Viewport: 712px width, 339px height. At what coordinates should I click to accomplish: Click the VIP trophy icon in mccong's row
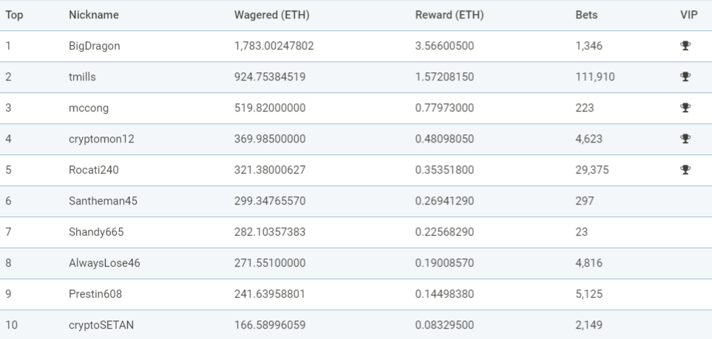pos(685,108)
